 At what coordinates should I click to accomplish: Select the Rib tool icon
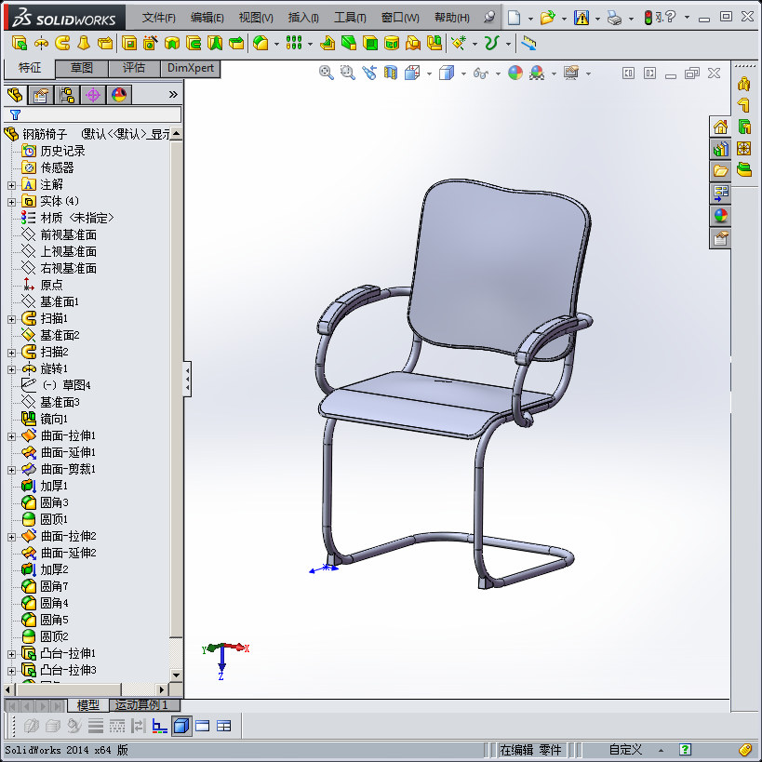tap(328, 43)
